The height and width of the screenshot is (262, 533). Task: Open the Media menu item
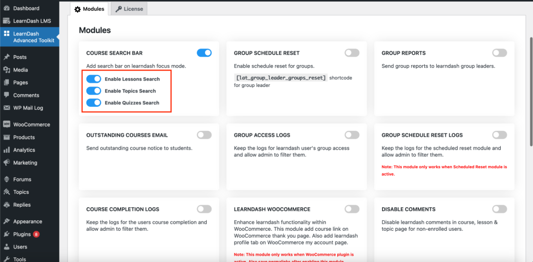30,70
